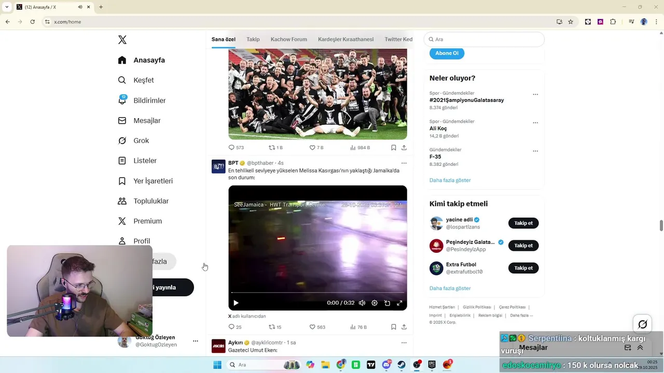Follow yacine adli
This screenshot has height=373, width=664.
coord(523,223)
